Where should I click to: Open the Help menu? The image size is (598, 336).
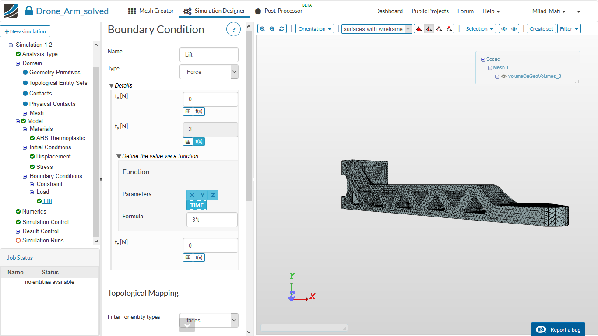[491, 11]
